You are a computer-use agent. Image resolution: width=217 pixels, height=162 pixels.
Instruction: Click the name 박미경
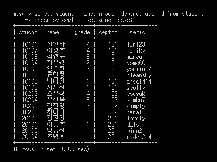[56, 81]
